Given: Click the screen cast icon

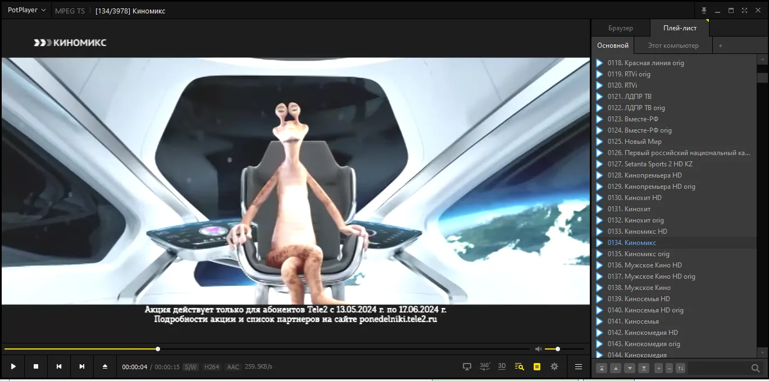Looking at the screenshot, I should [467, 366].
